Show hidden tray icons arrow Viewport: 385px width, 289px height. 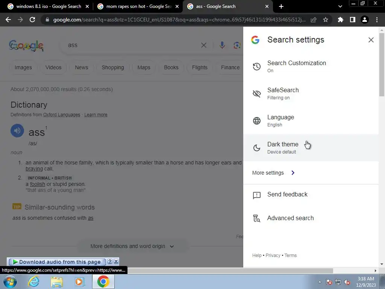point(320,282)
